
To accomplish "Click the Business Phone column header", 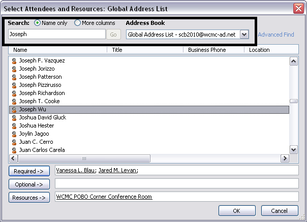I will 213,50.
